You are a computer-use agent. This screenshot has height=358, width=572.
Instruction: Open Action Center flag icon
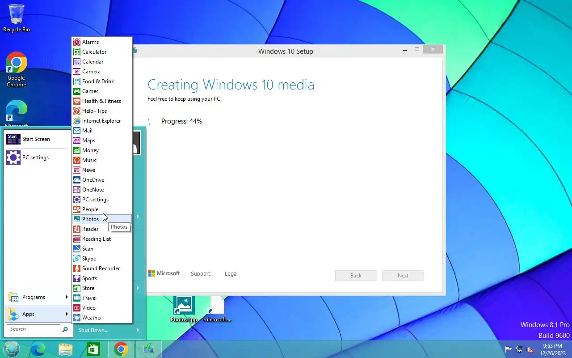pos(509,349)
